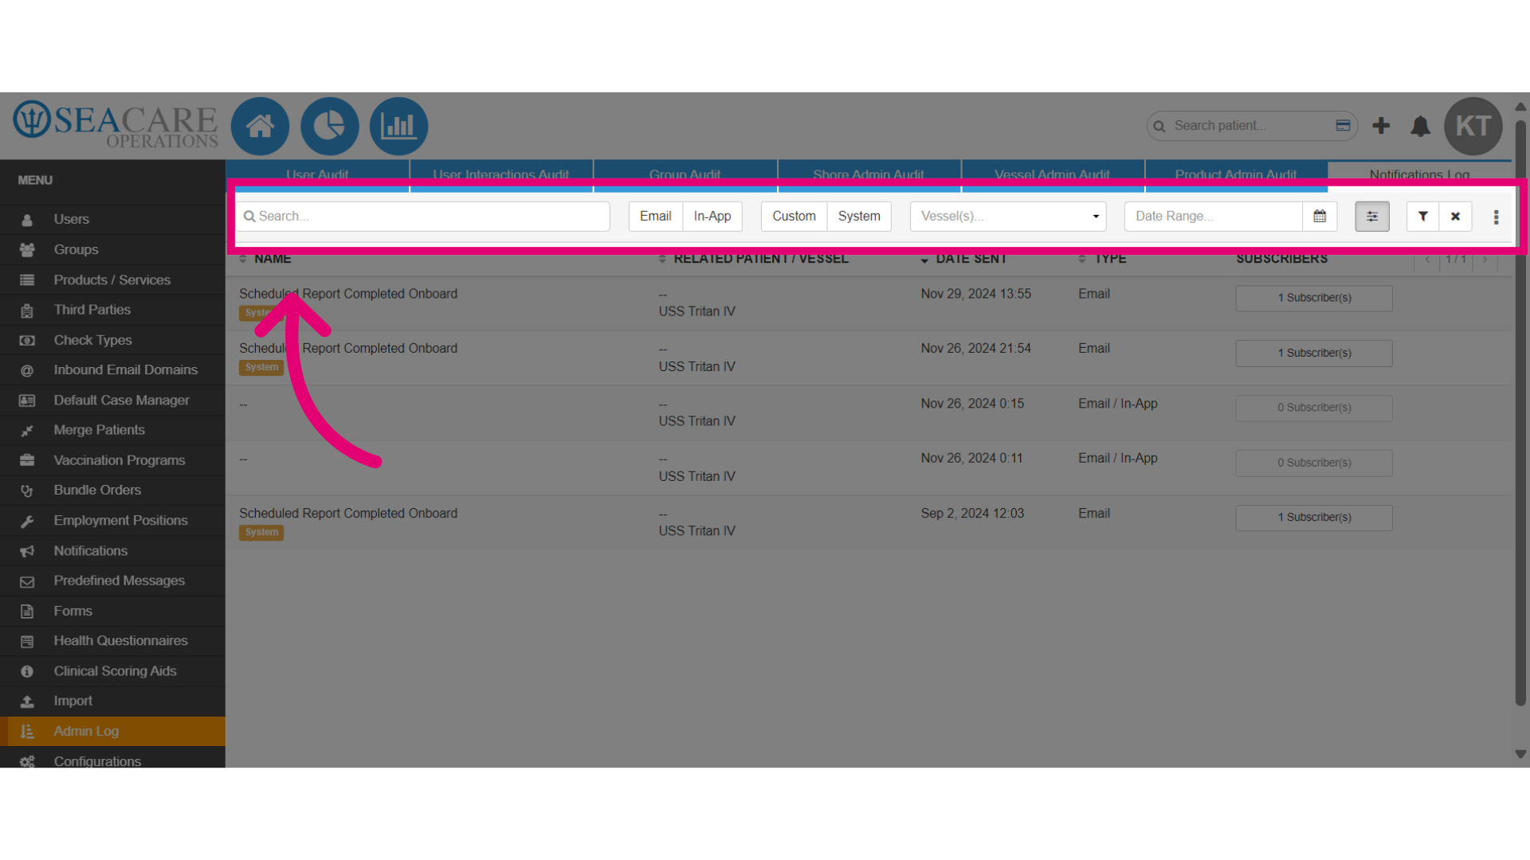This screenshot has height=860, width=1530.
Task: Click the plus add icon in the header
Action: click(1381, 126)
